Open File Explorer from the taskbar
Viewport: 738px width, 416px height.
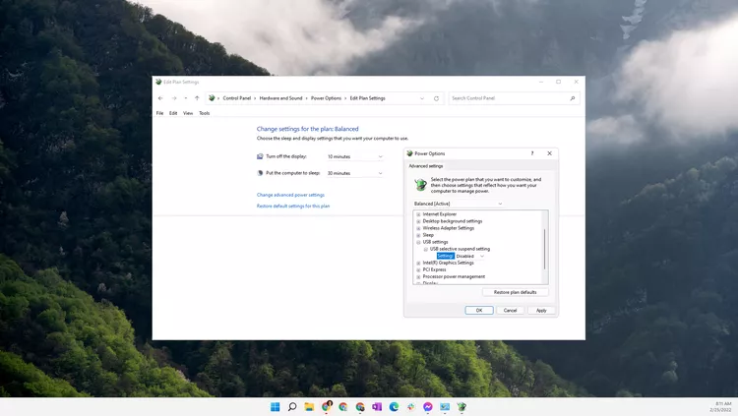pos(309,406)
